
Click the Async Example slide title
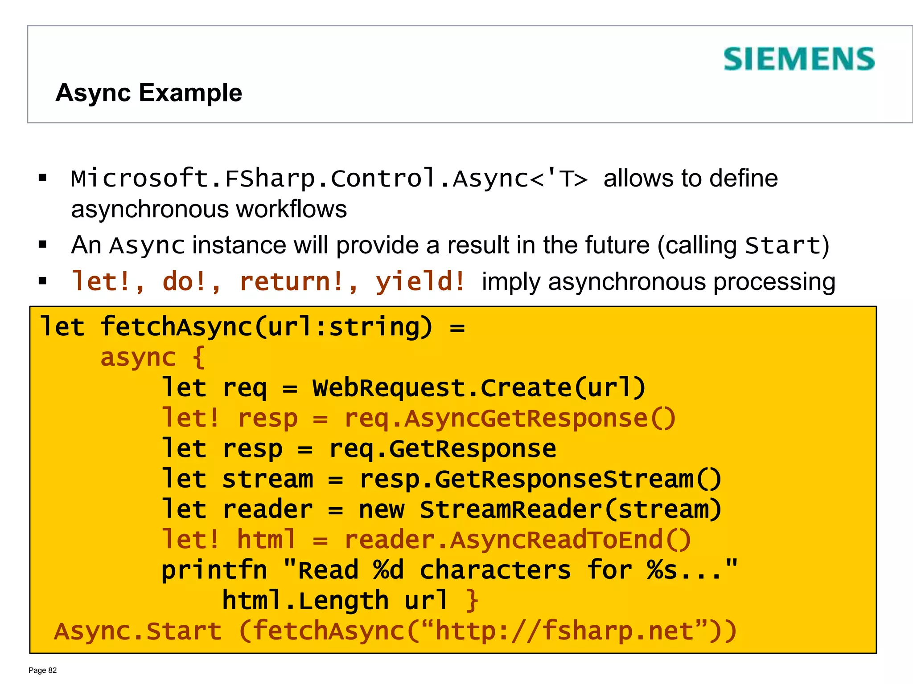148,93
